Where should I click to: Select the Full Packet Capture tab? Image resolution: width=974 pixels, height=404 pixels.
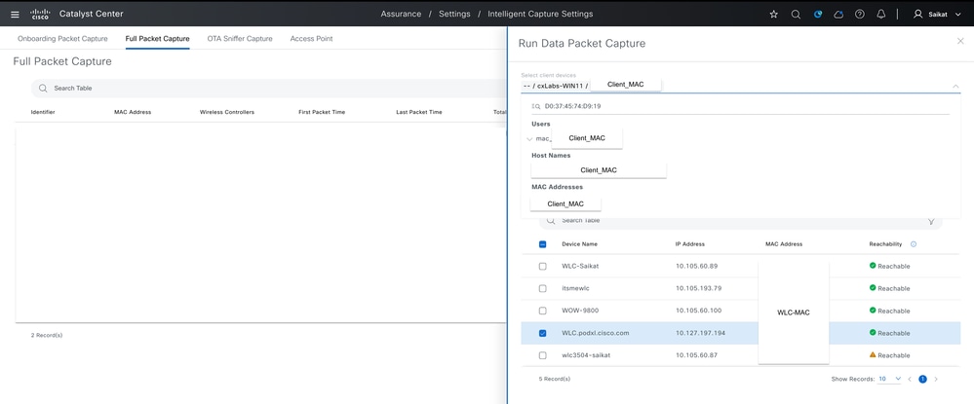[157, 39]
